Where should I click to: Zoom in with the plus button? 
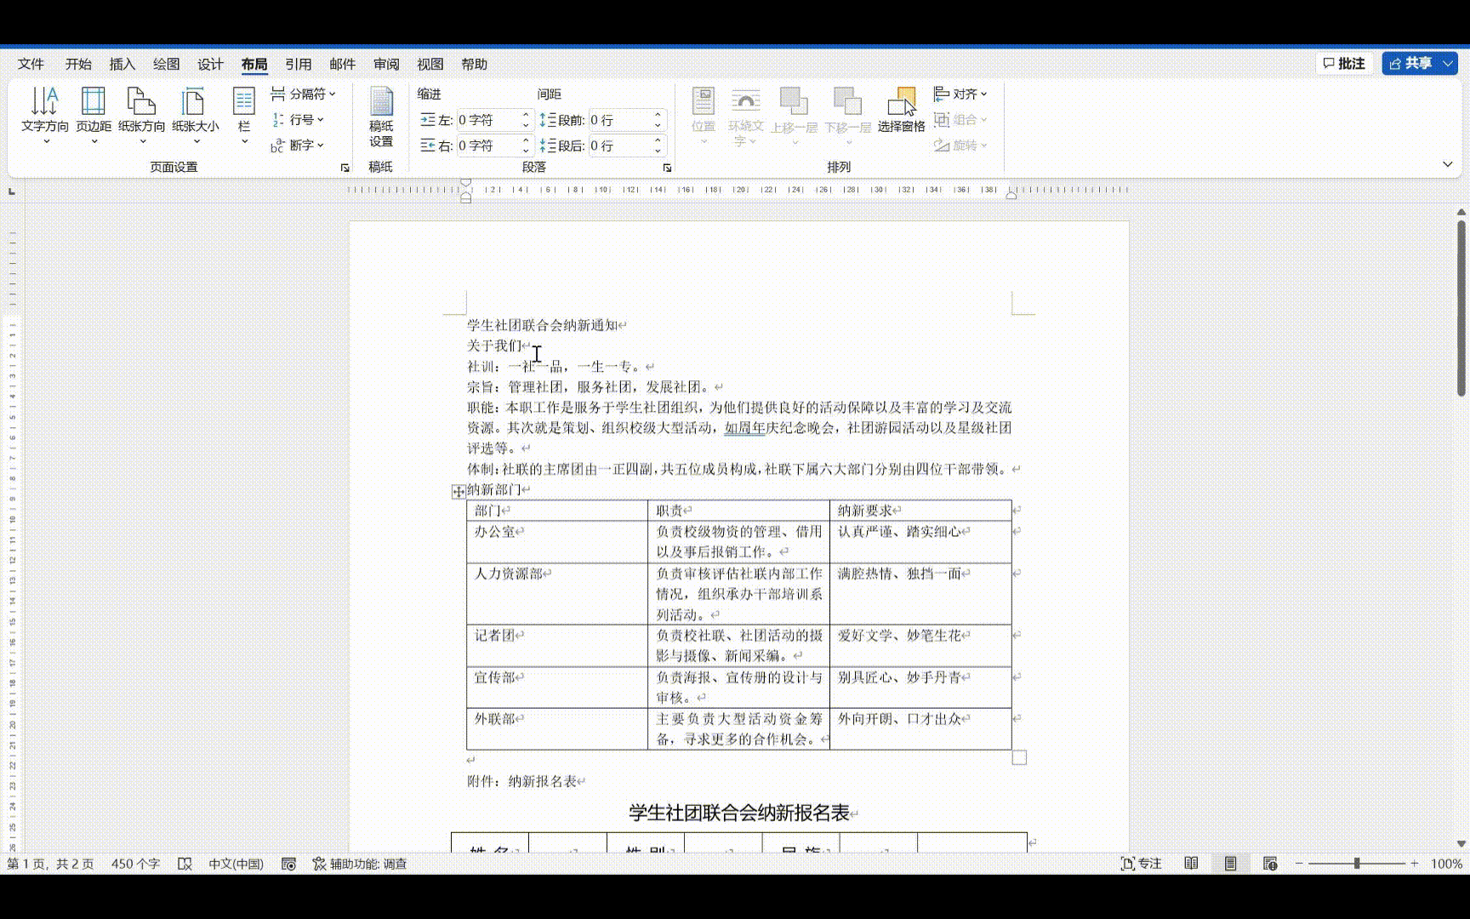tap(1415, 864)
